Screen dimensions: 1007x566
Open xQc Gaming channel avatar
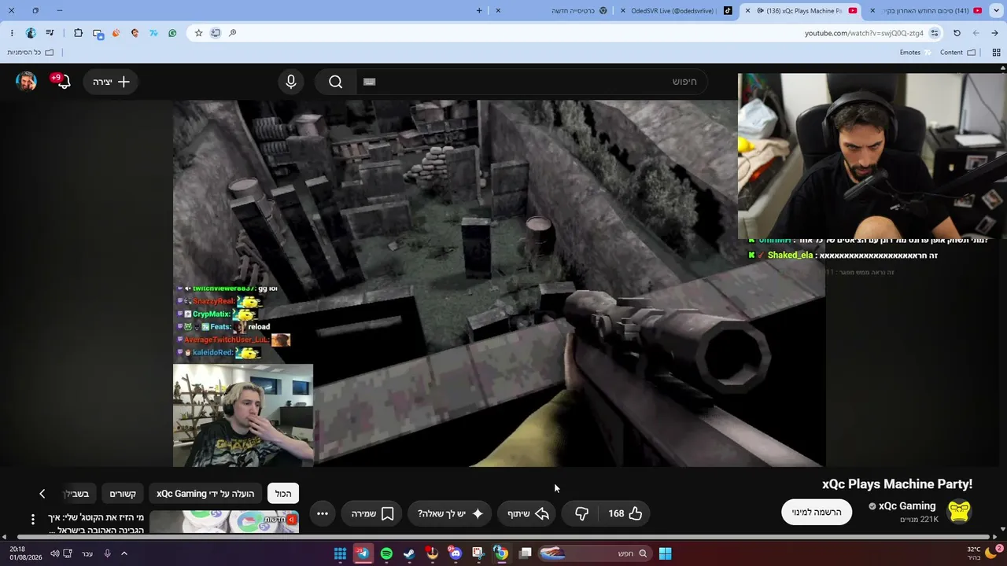[959, 512]
